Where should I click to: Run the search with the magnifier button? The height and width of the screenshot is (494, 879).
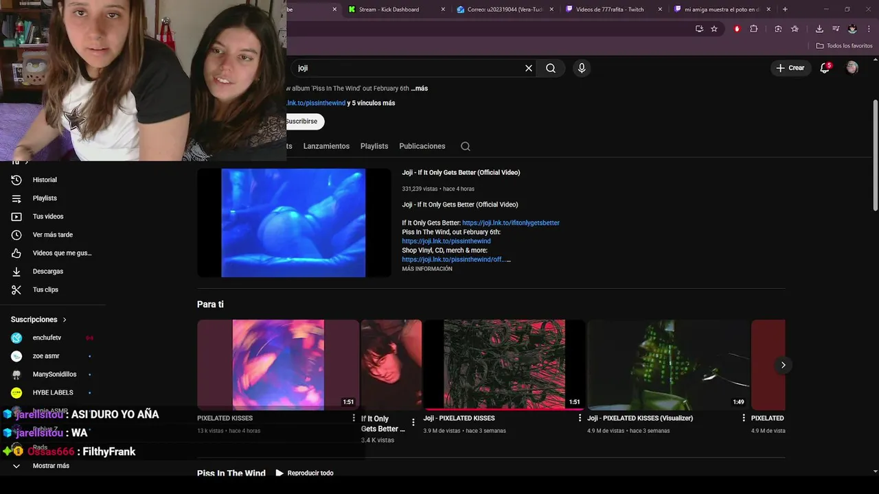coord(551,68)
